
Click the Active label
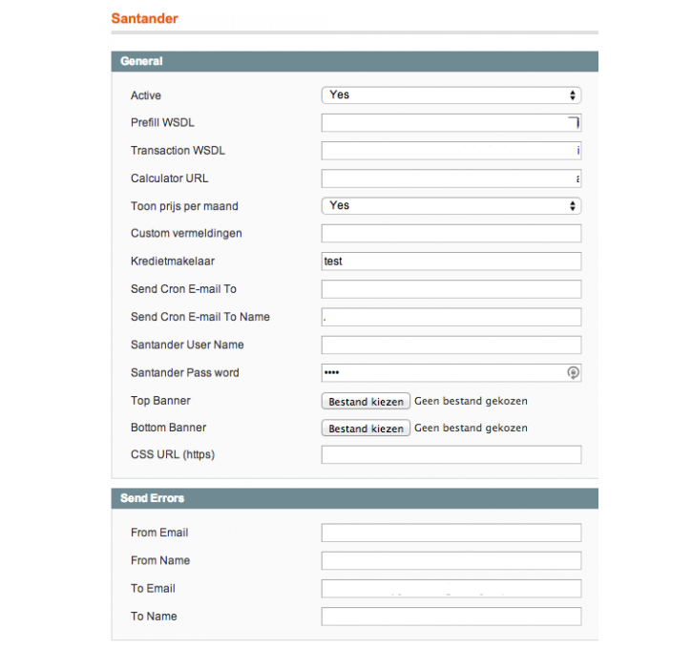tap(146, 95)
